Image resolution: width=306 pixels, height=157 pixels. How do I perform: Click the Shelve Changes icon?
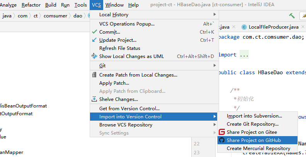(94, 99)
